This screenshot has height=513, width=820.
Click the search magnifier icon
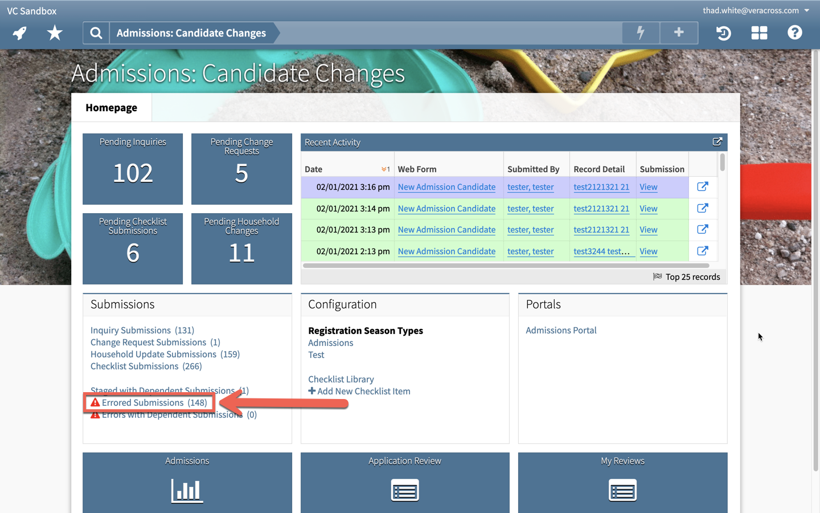pos(96,33)
